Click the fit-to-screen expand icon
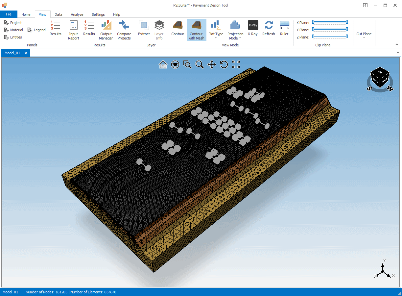The image size is (402, 296). (x=236, y=64)
